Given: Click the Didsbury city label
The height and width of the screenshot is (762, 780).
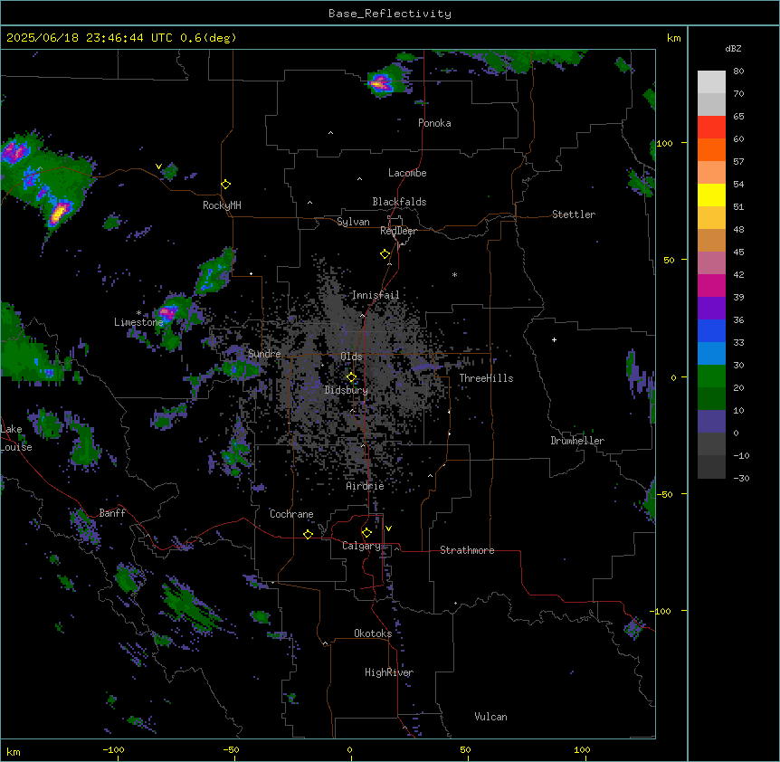Looking at the screenshot, I should tap(346, 390).
